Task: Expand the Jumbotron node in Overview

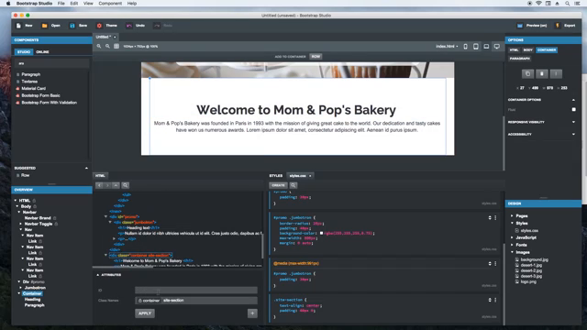Action: 20,288
